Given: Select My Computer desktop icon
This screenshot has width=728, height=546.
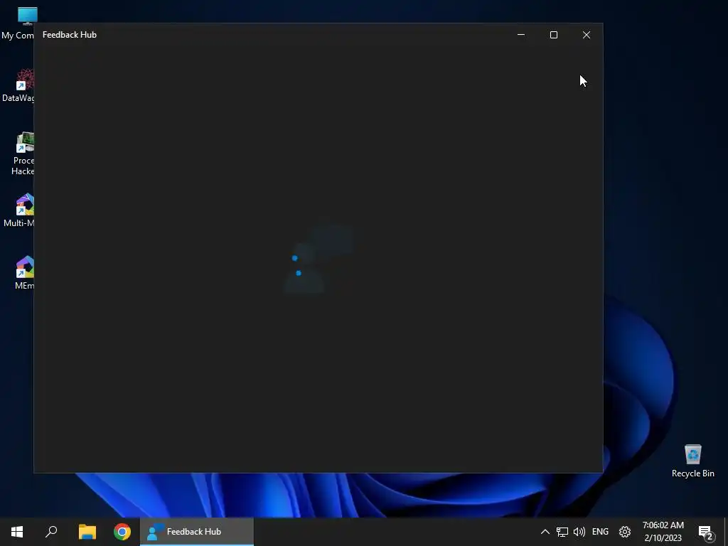Looking at the screenshot, I should [18, 23].
